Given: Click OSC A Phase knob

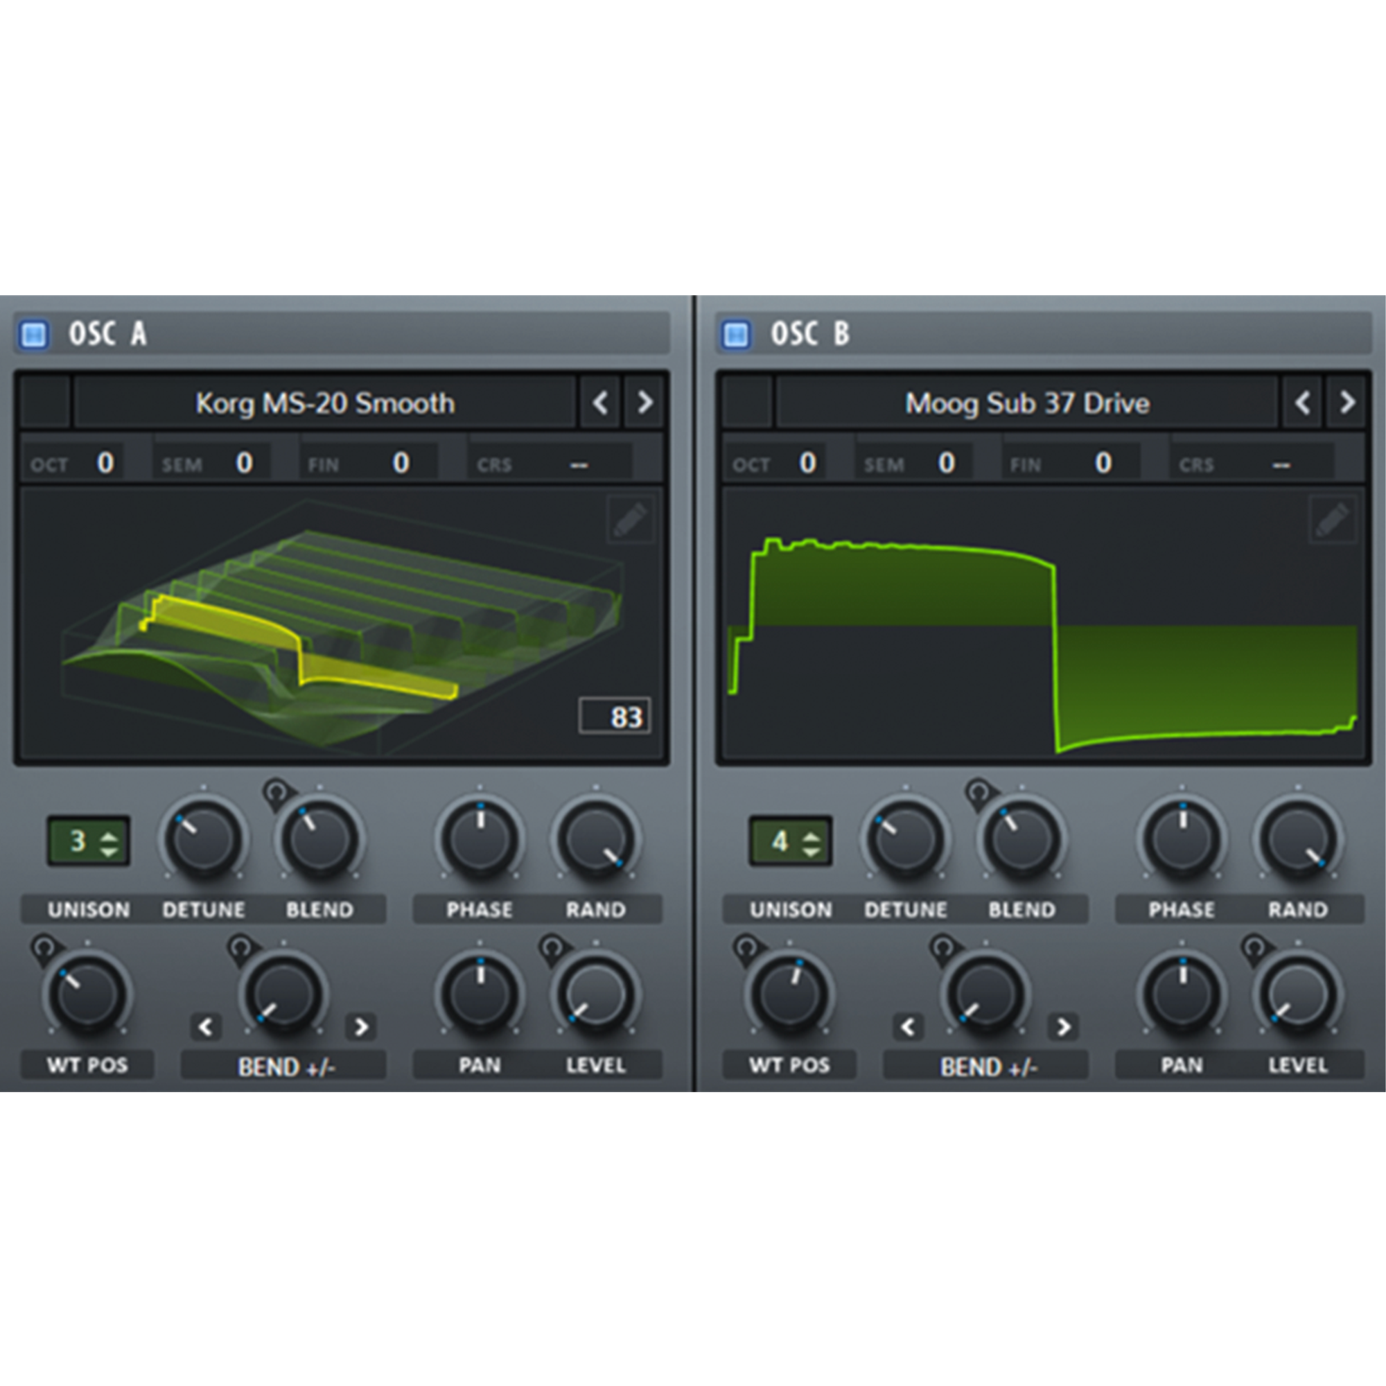Looking at the screenshot, I should tap(480, 838).
